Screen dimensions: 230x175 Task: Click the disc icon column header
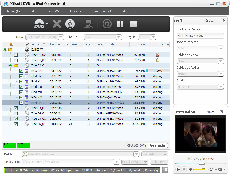tap(27, 44)
